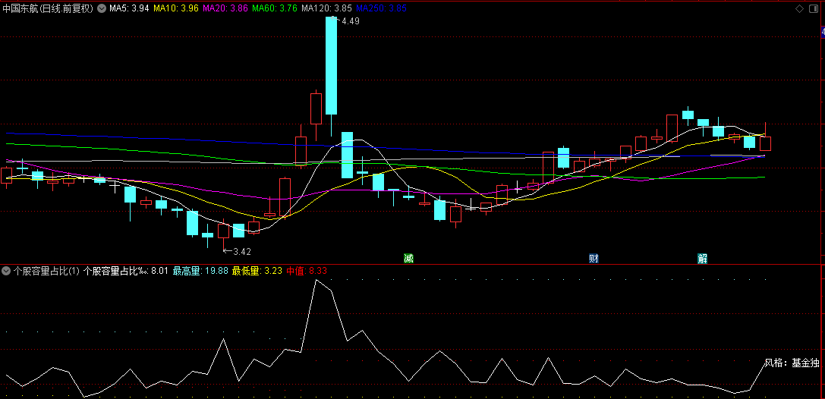Click the 中国东航(日线.前复权) chart title
The width and height of the screenshot is (825, 399).
click(49, 8)
